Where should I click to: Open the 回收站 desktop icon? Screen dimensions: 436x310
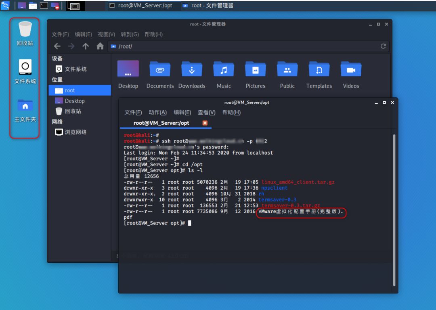pos(25,34)
